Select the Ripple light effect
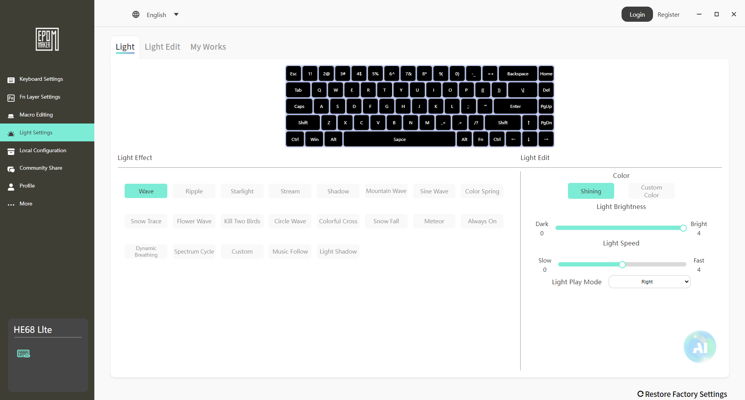The height and width of the screenshot is (400, 745). [x=194, y=191]
